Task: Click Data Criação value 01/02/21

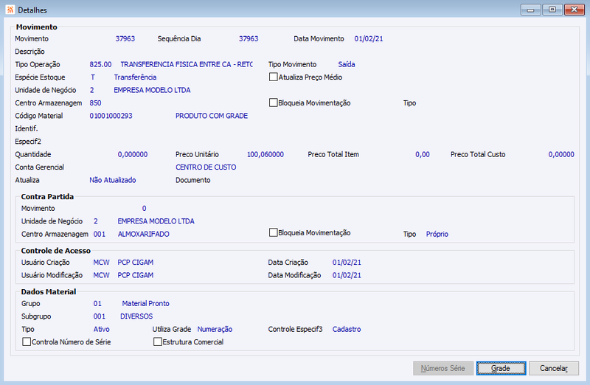Action: [x=347, y=263]
